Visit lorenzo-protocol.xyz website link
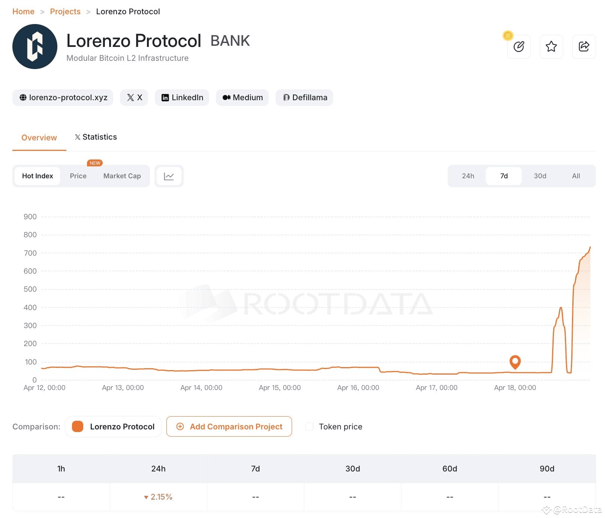The width and height of the screenshot is (605, 518). point(63,97)
